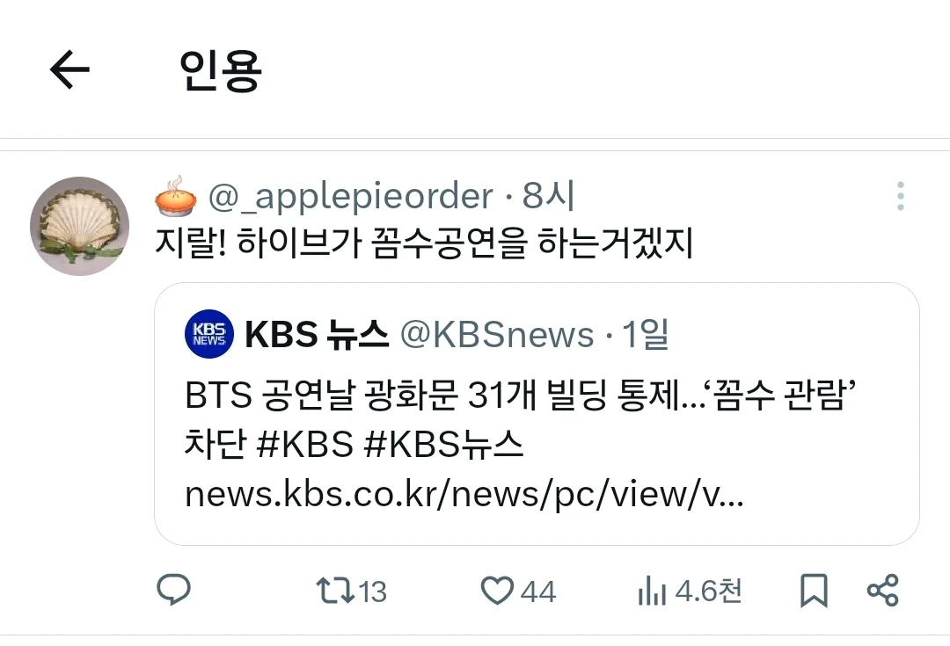Repost using the retweet arrows icon

[335, 591]
